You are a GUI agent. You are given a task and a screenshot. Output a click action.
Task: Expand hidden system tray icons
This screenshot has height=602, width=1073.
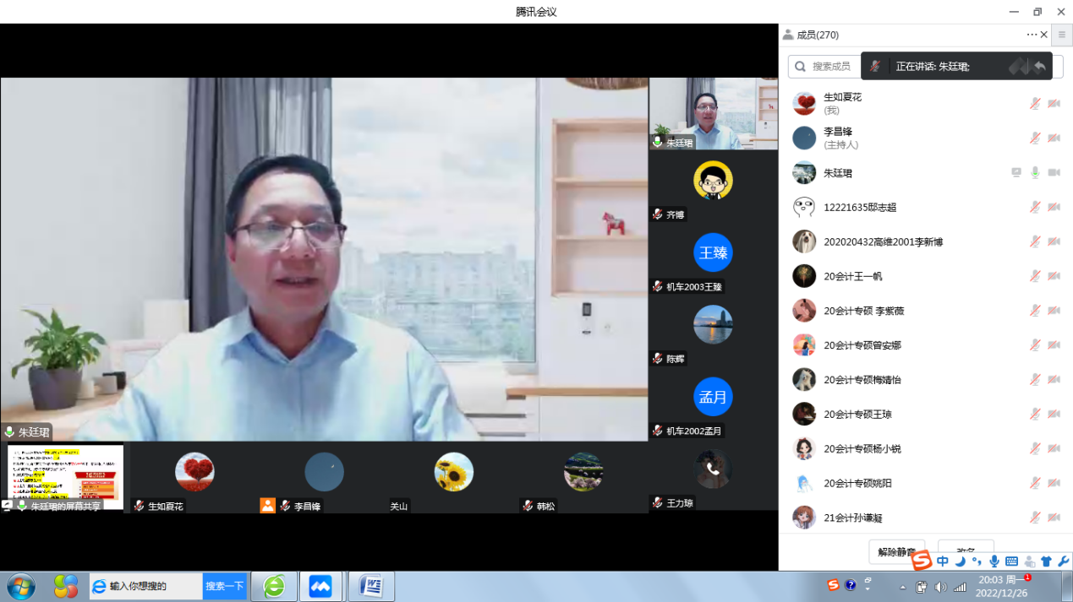(x=903, y=587)
